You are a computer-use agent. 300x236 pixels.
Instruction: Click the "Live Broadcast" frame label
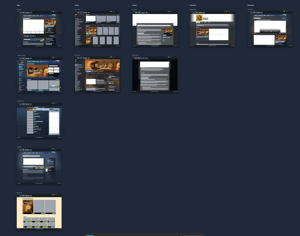pos(250,9)
